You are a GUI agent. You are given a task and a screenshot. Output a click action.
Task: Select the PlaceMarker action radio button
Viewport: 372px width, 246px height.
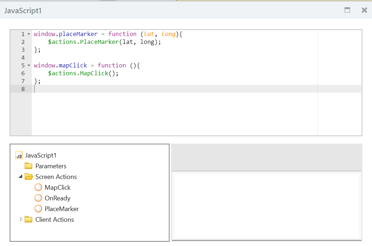point(38,209)
